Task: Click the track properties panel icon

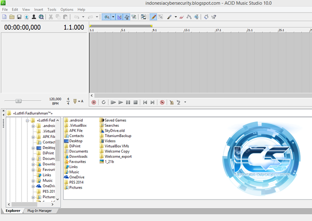Action: pos(143,17)
